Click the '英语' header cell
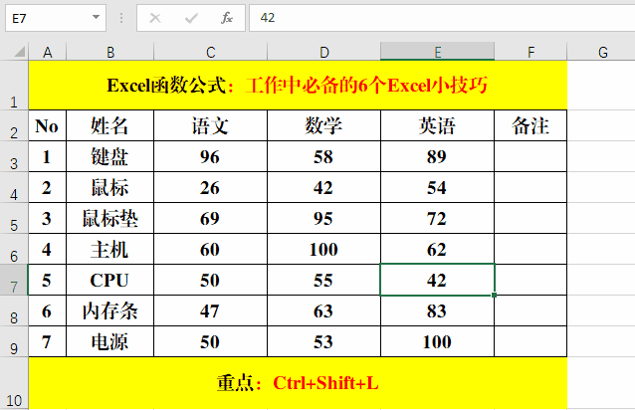This screenshot has height=410, width=635. [x=437, y=125]
